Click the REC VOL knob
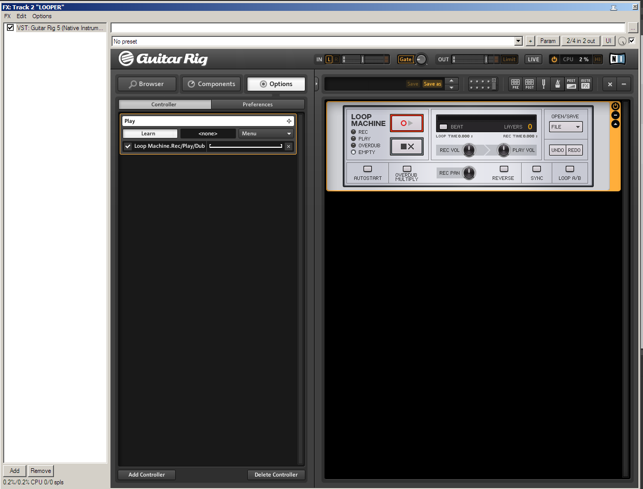The image size is (643, 489). coord(469,150)
